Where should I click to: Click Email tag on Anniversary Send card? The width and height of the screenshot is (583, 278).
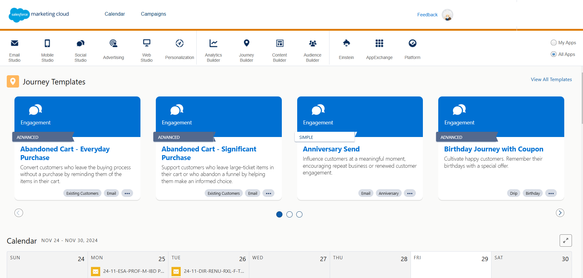click(366, 193)
